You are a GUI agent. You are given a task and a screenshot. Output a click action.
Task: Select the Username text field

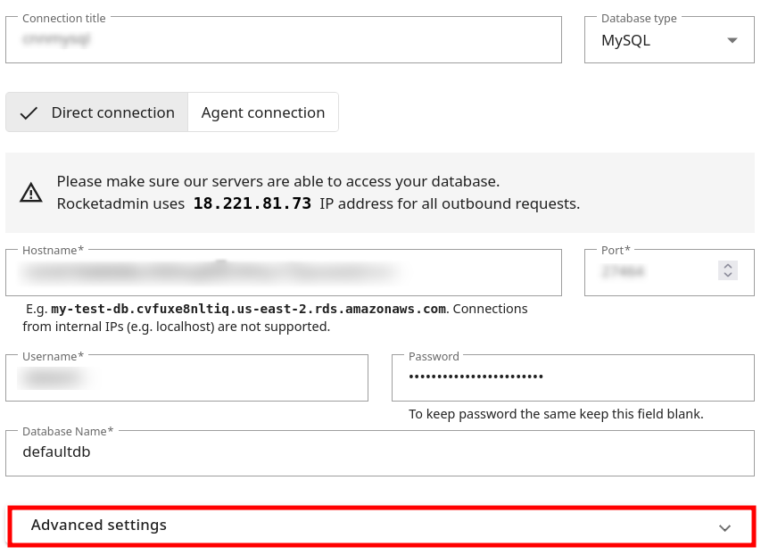pos(186,378)
